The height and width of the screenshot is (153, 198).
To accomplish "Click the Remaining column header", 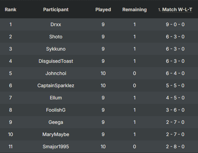I will (x=135, y=9).
